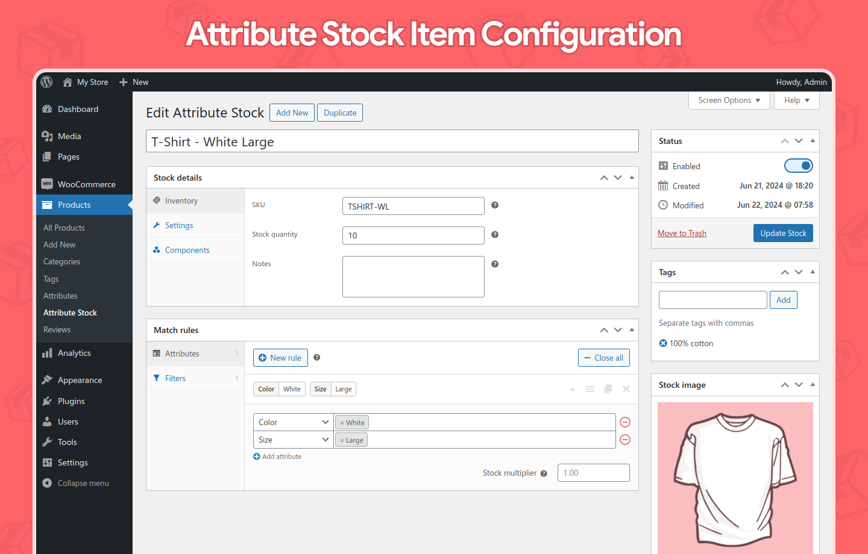Collapse the Status panel
This screenshot has width=868, height=554.
point(813,140)
